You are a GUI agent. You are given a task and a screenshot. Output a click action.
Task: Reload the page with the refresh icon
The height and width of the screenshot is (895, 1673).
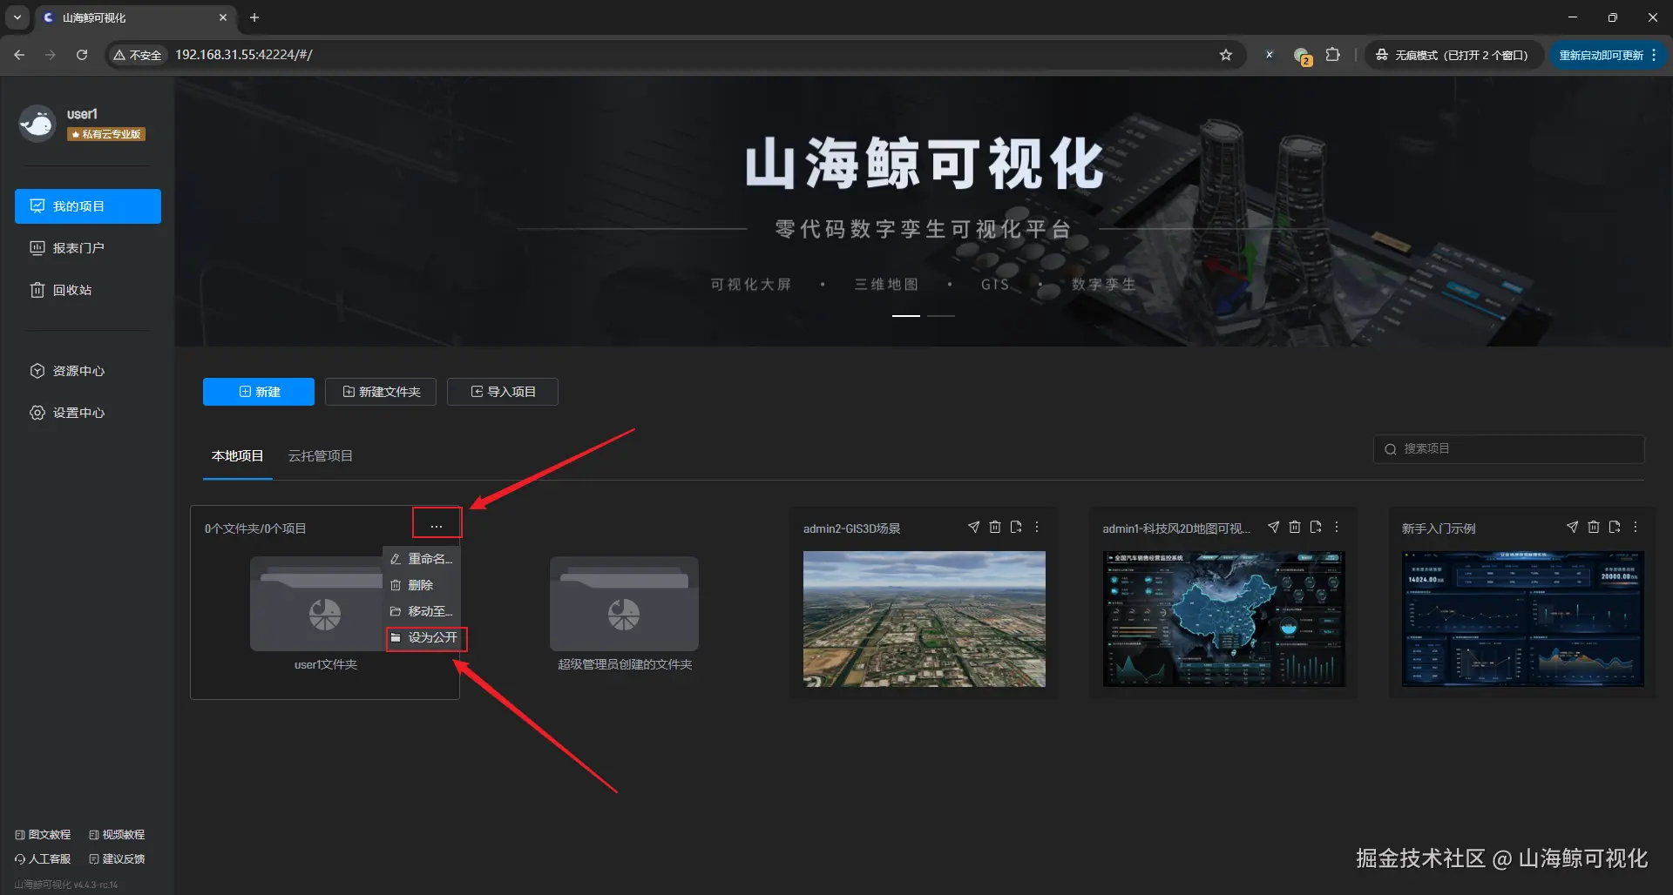click(82, 55)
